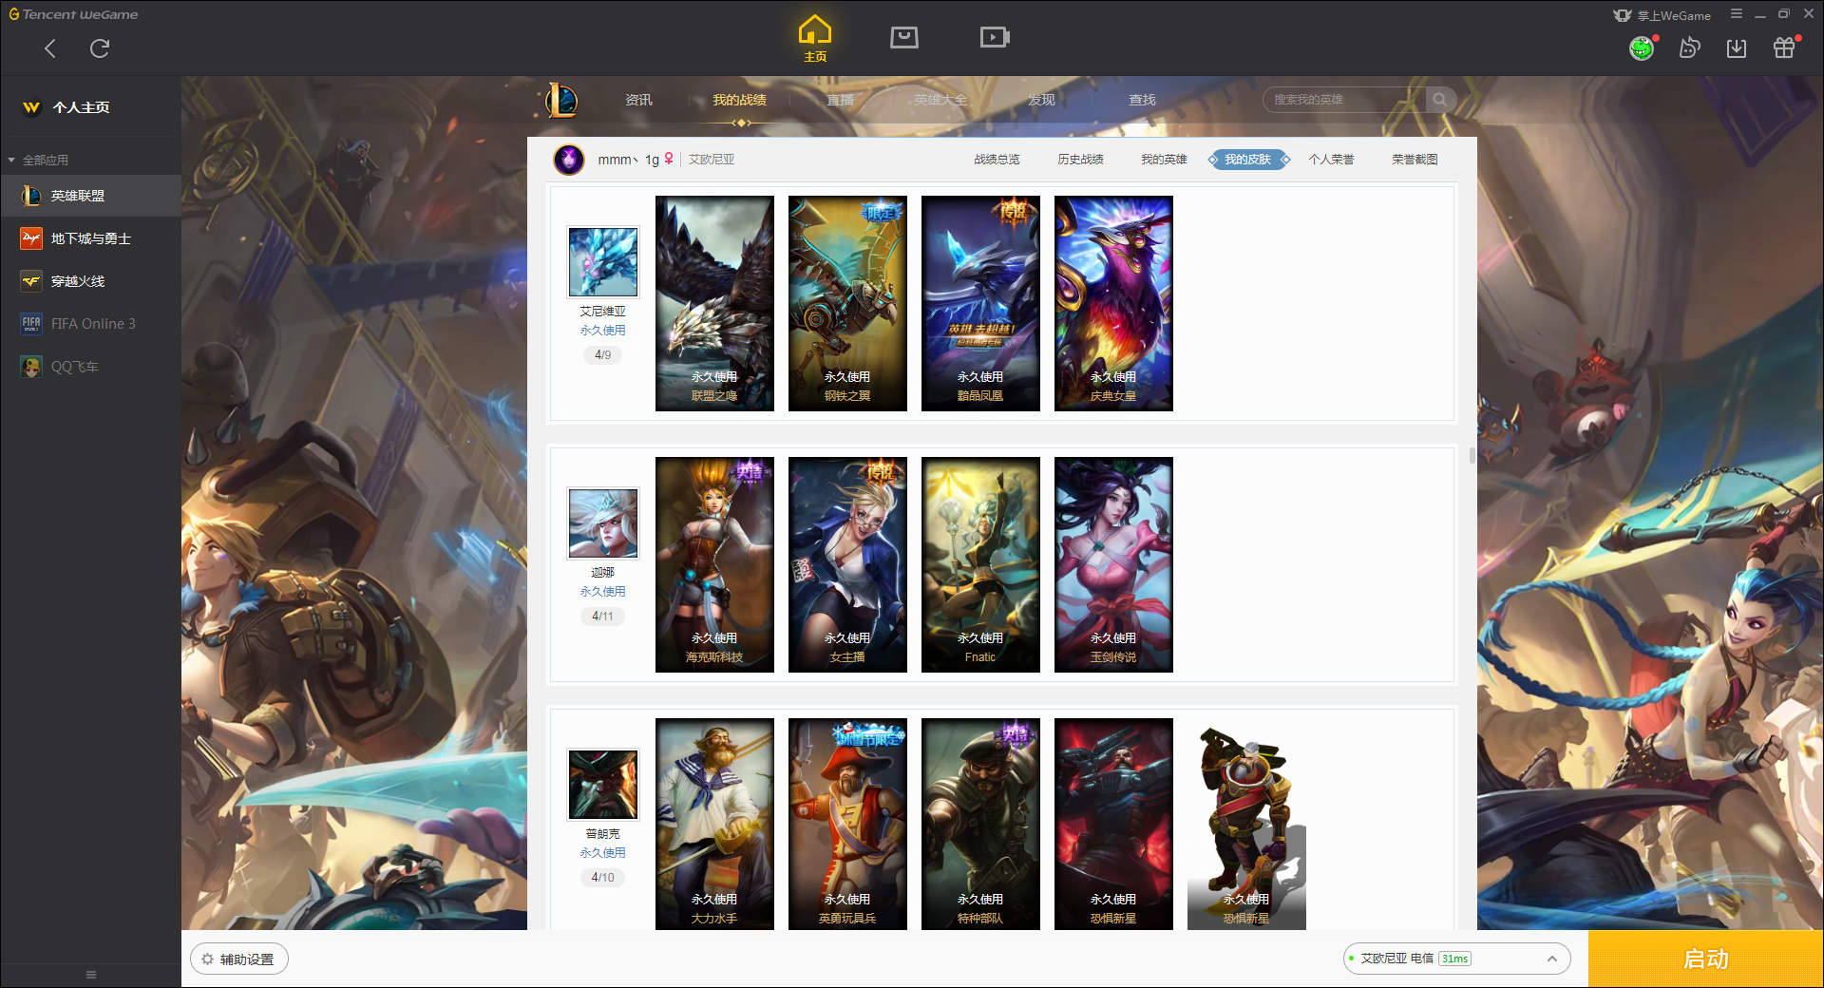This screenshot has width=1824, height=988.
Task: Collapse the 全部应用 section
Action: click(38, 160)
